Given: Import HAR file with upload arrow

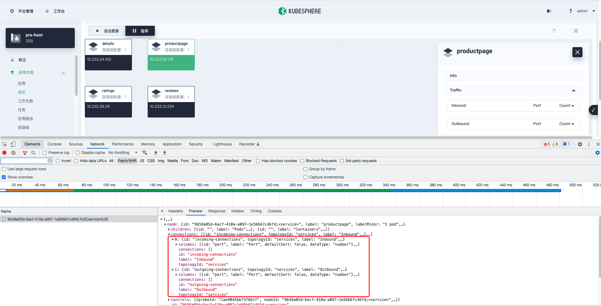Looking at the screenshot, I should click(x=156, y=153).
